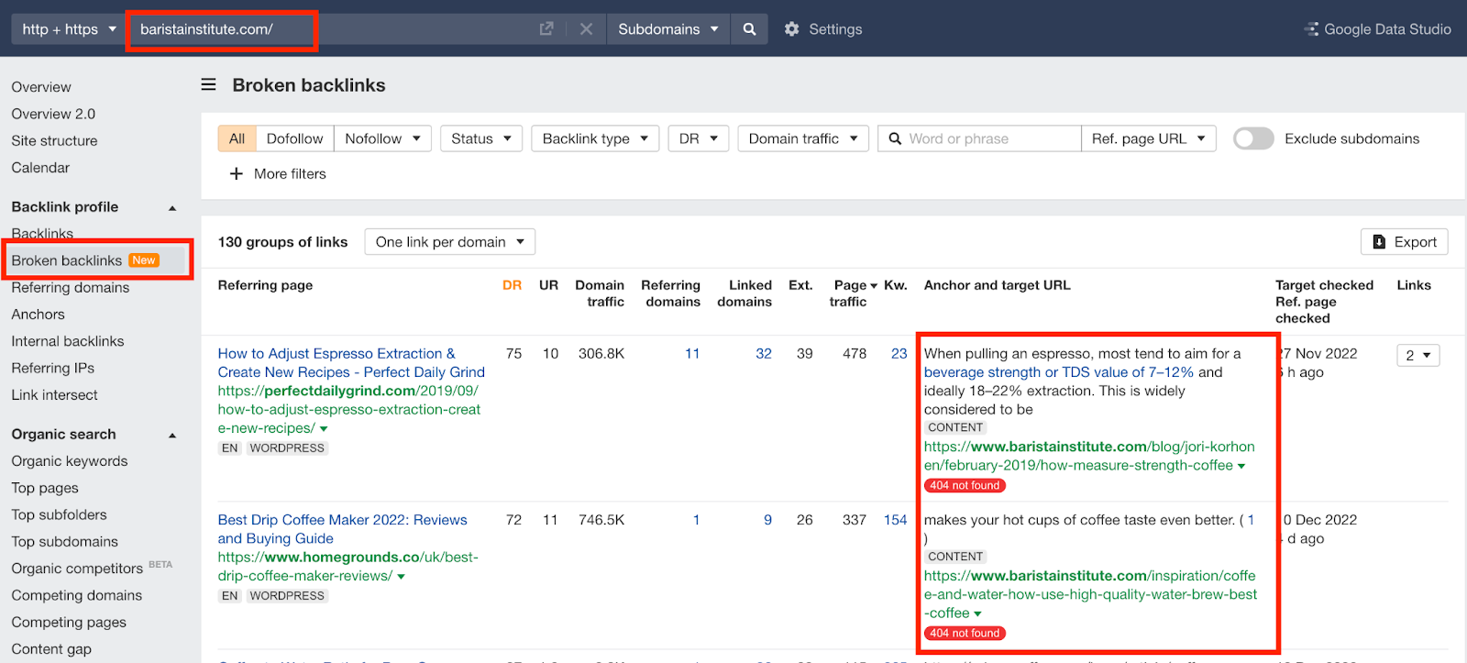Open the Links count 2 dropdown
The image size is (1467, 663).
1418,355
